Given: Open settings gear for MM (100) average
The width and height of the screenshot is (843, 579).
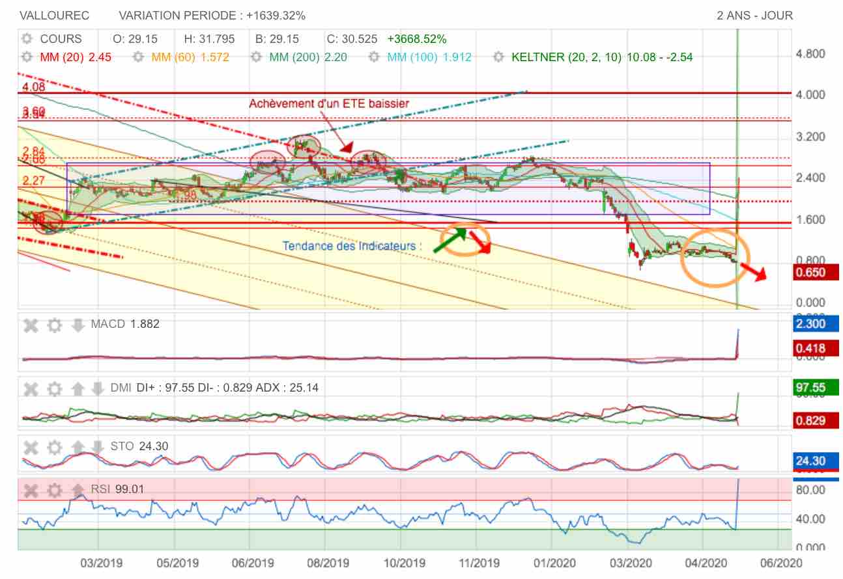Looking at the screenshot, I should pos(374,57).
